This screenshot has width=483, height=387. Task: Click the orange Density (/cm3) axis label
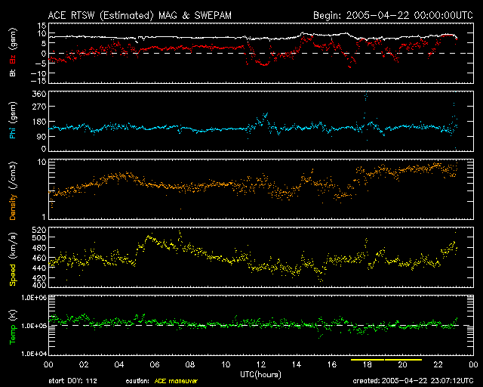point(11,189)
